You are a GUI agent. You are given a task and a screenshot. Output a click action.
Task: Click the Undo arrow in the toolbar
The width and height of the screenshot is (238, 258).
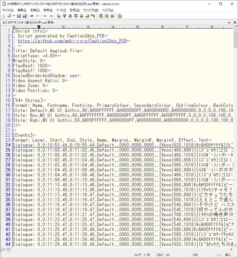coord(32,16)
